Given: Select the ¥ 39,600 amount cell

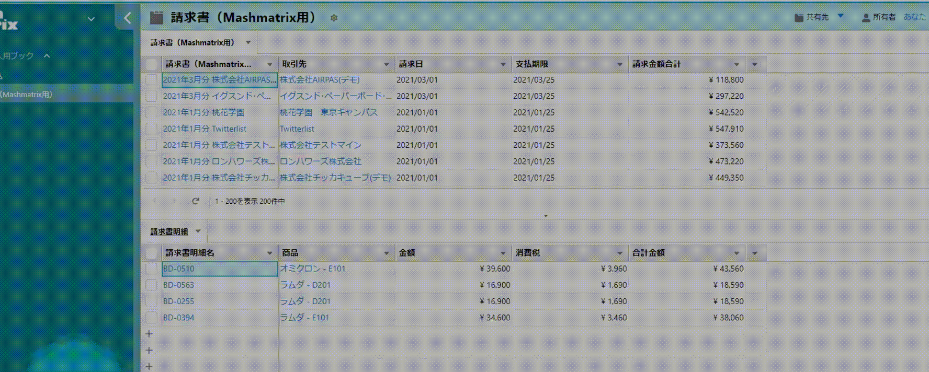Looking at the screenshot, I should [454, 269].
